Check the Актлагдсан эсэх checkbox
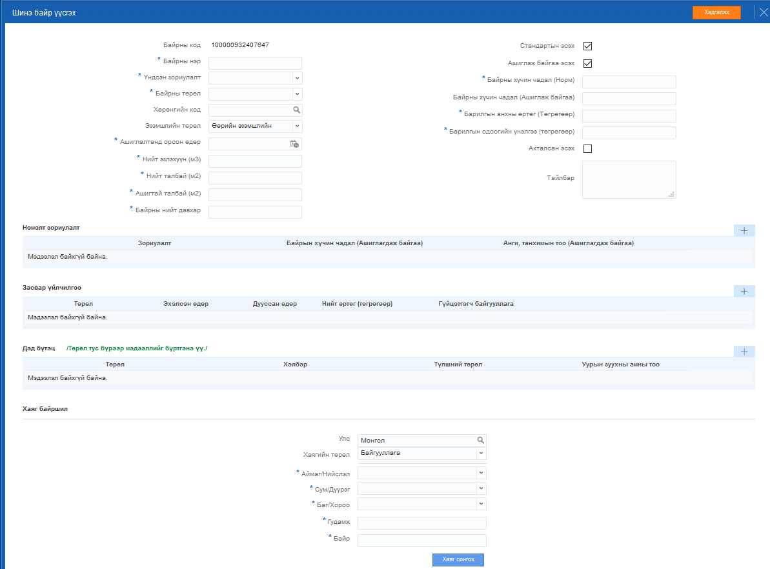 [x=587, y=149]
